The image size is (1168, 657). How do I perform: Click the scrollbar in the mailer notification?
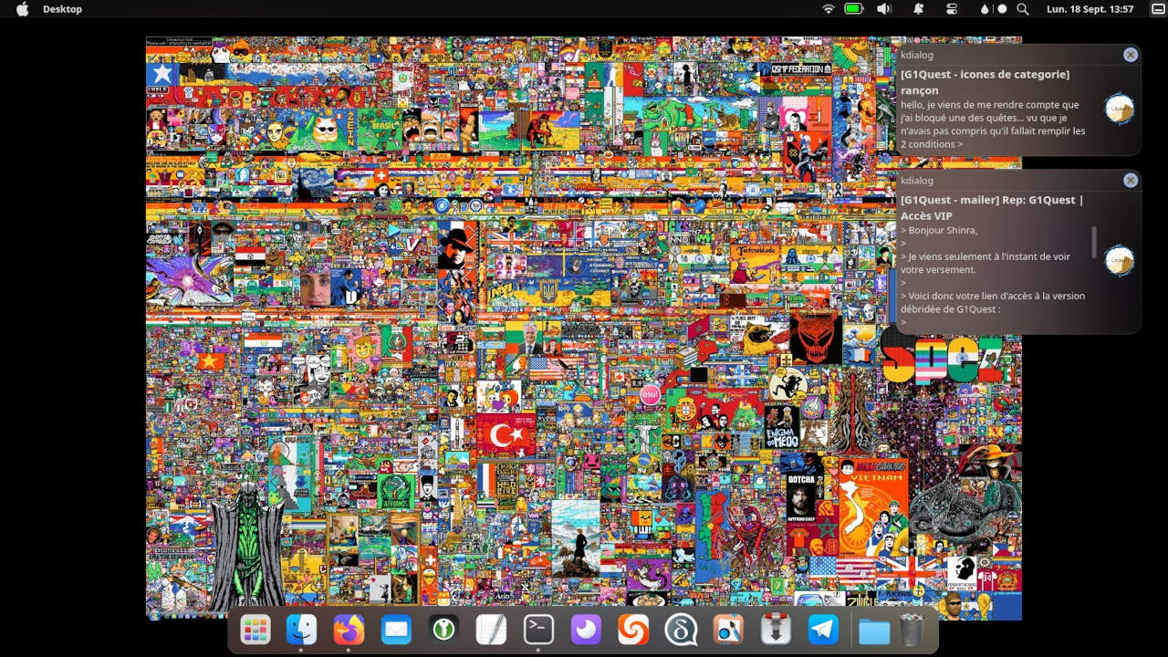1094,243
